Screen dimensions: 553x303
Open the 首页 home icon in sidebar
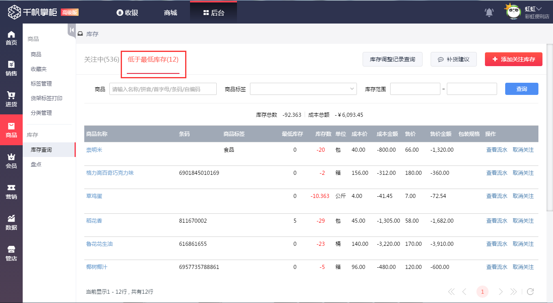pos(11,38)
